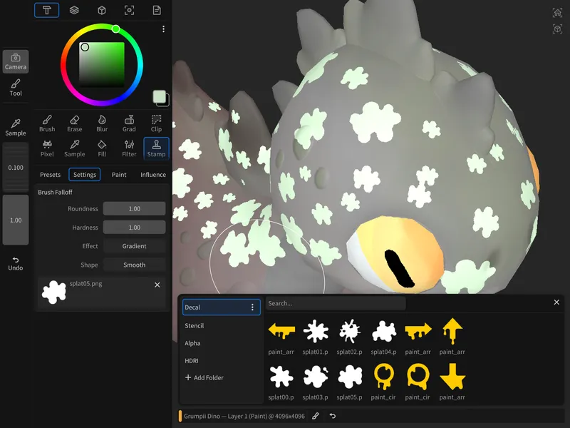This screenshot has height=428, width=570.
Task: Choose the Grad gradient tool
Action: tap(129, 123)
